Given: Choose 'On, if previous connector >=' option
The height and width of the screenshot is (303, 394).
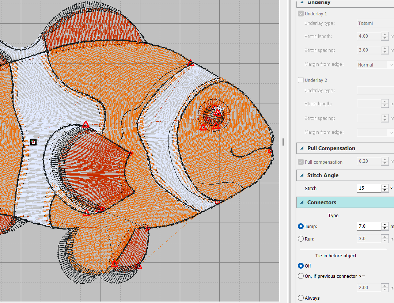Looking at the screenshot, I should [300, 276].
